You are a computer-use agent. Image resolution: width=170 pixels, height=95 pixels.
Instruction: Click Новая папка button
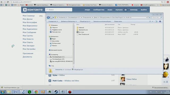click(118, 21)
